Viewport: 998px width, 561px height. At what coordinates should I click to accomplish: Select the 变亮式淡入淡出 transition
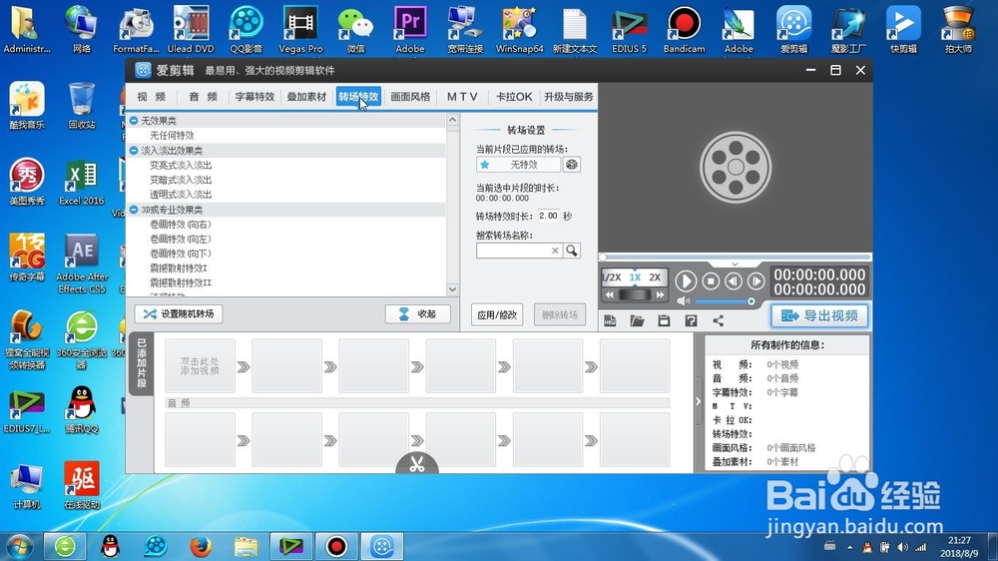pyautogui.click(x=181, y=165)
